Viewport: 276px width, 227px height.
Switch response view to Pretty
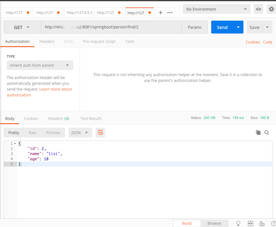[x=14, y=133]
